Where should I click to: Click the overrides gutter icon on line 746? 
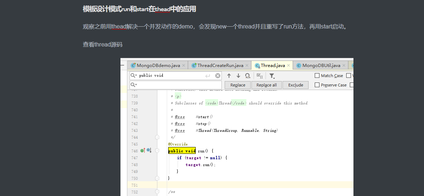click(143, 151)
